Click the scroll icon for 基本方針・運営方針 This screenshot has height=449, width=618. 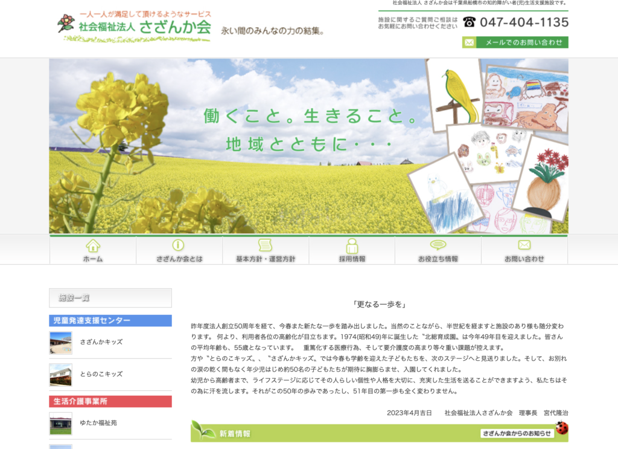point(264,247)
